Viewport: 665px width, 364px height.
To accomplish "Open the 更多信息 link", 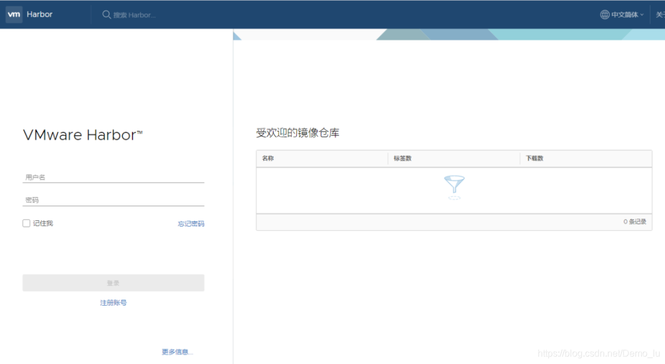I will pyautogui.click(x=177, y=352).
